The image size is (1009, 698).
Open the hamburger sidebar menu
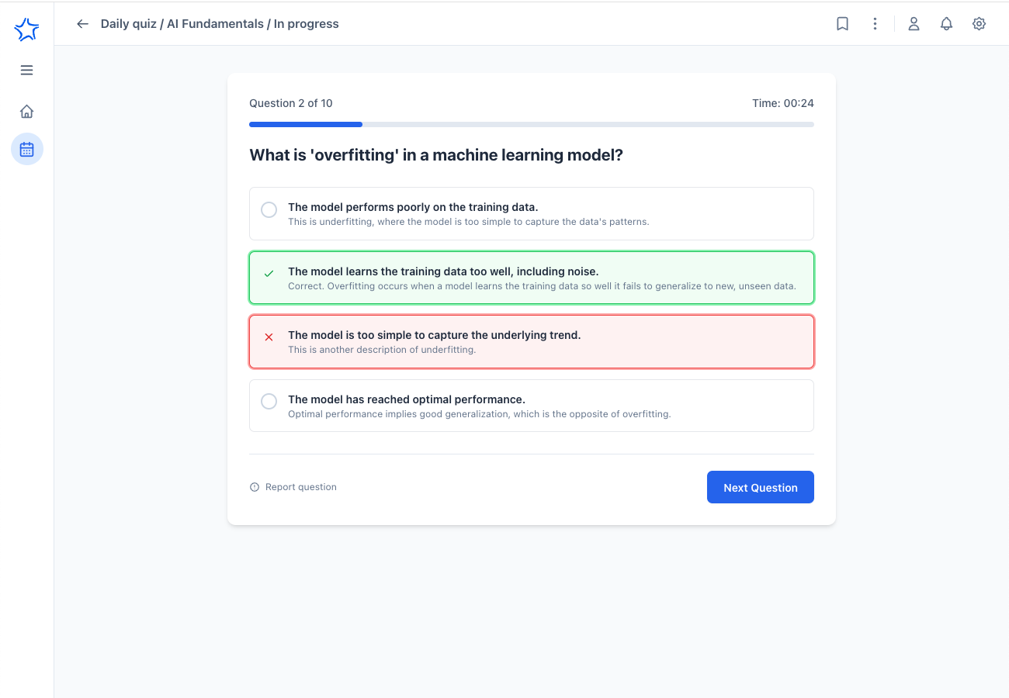coord(26,71)
